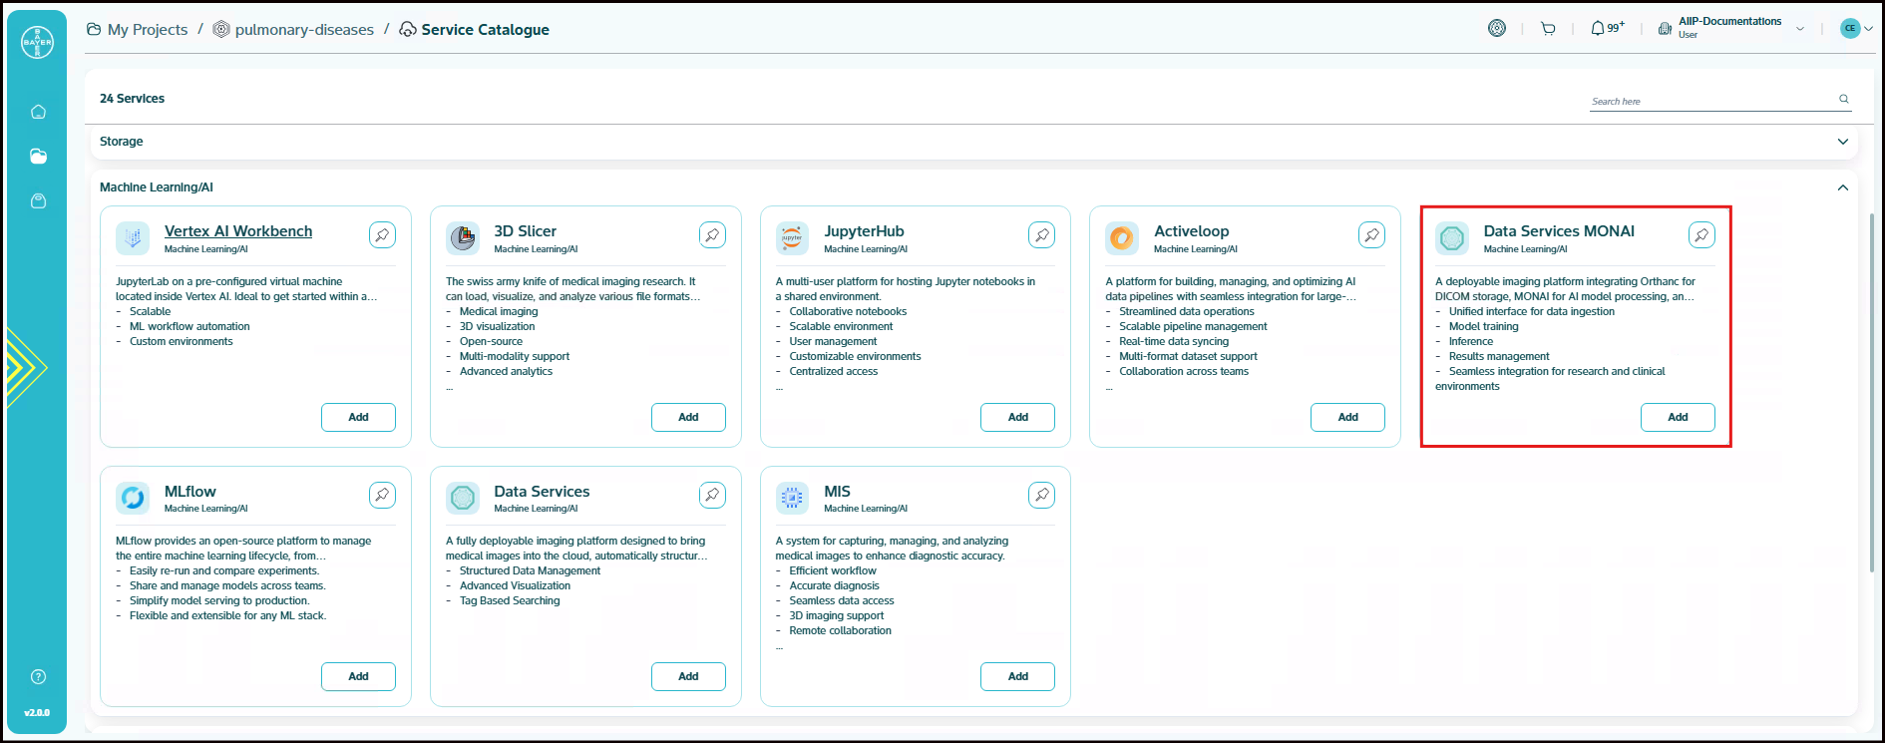
Task: Open the shopping cart icon
Action: [x=1548, y=29]
